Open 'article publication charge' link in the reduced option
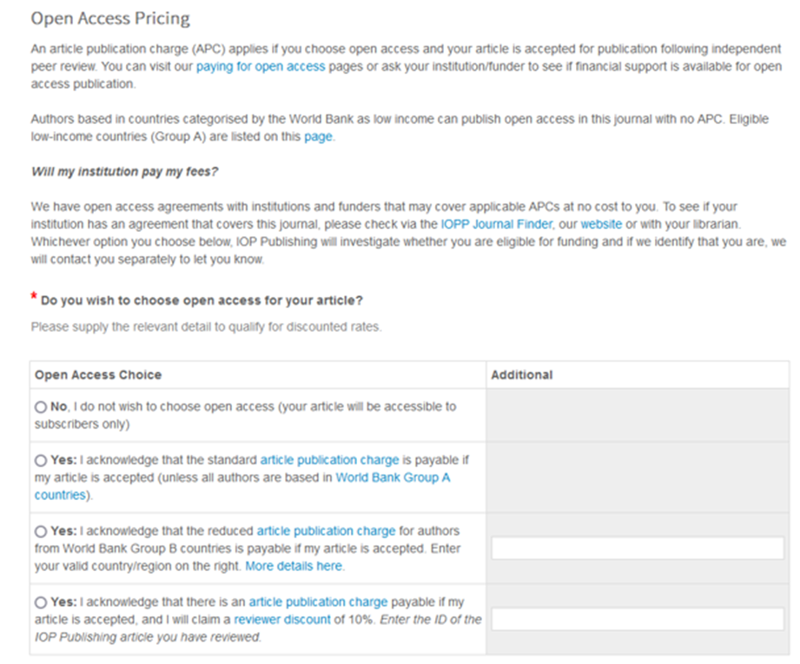This screenshot has width=800, height=664. [x=326, y=531]
